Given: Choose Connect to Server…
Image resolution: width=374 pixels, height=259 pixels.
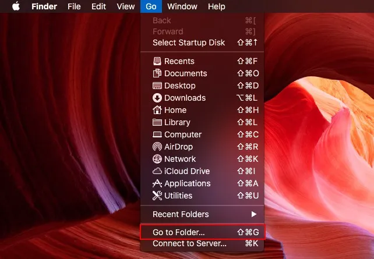Looking at the screenshot, I should (202, 243).
